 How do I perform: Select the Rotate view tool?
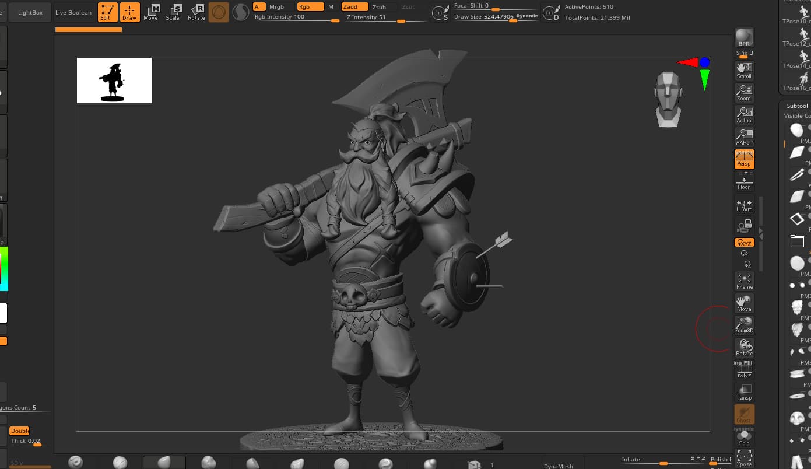pos(745,348)
